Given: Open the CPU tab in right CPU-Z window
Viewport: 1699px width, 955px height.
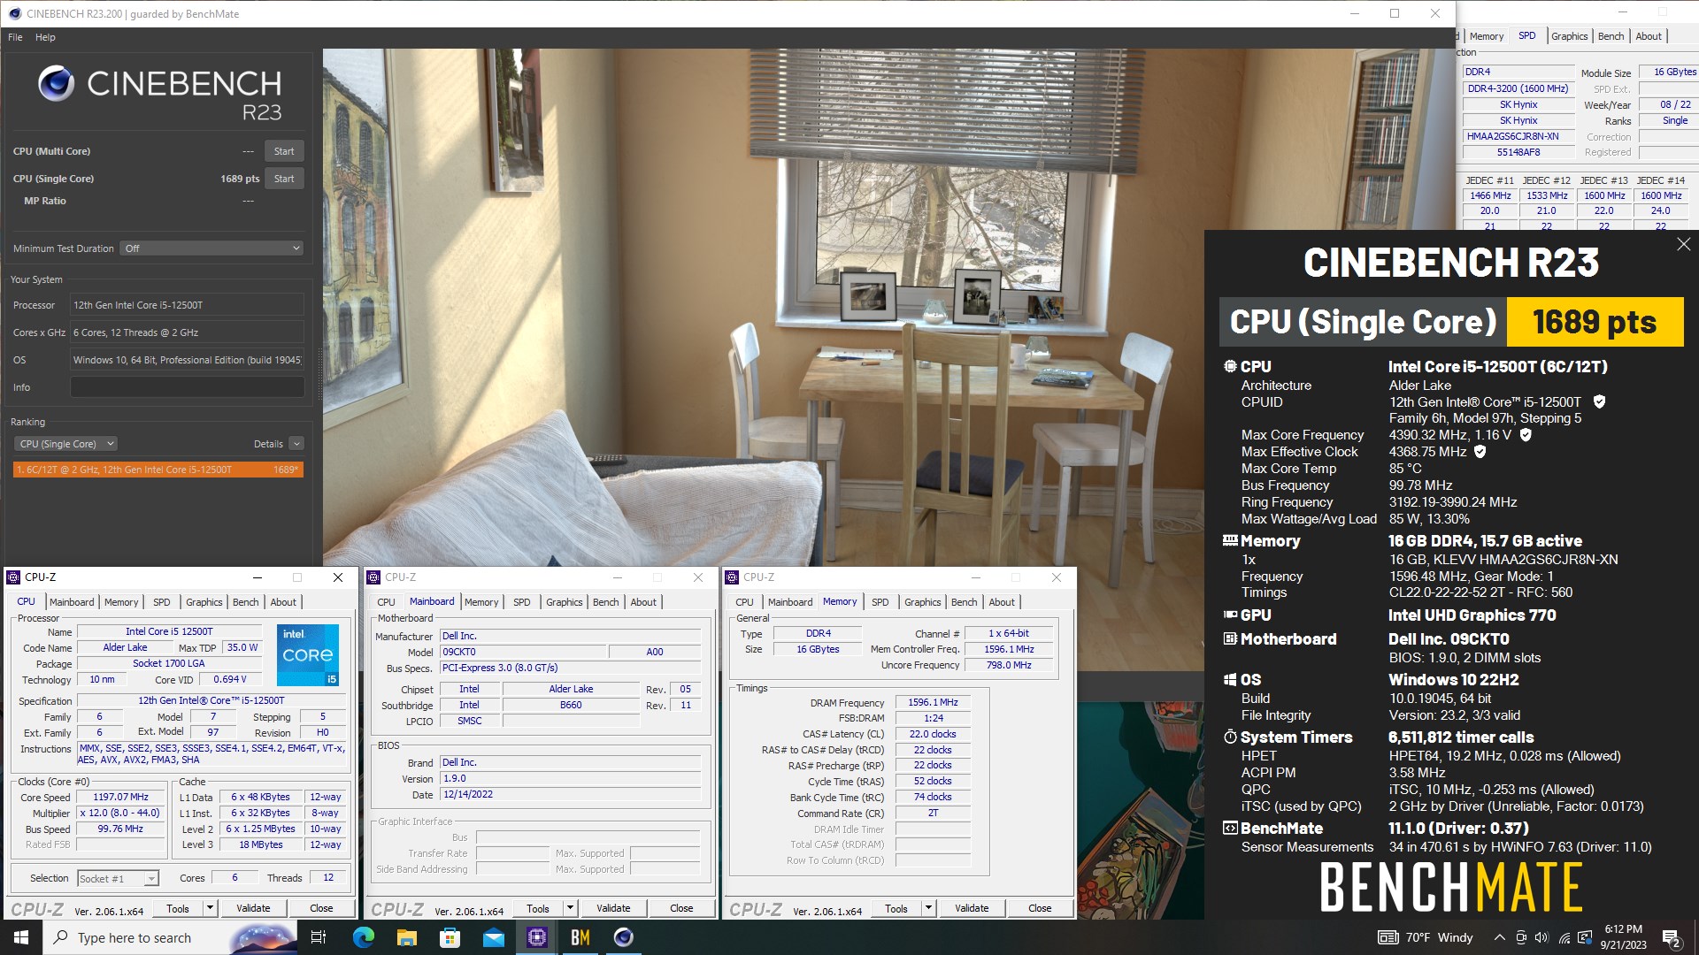Looking at the screenshot, I should (745, 602).
